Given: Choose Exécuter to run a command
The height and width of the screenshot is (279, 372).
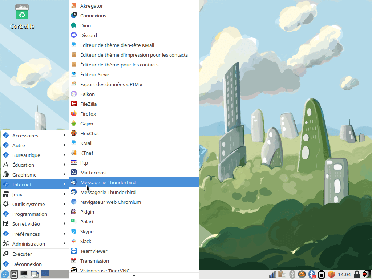Looking at the screenshot, I should tap(35, 254).
